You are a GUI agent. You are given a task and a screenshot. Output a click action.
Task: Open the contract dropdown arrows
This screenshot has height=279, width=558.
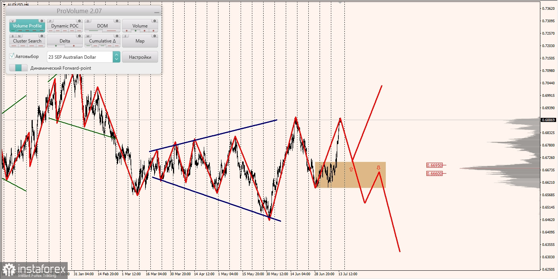tap(117, 57)
